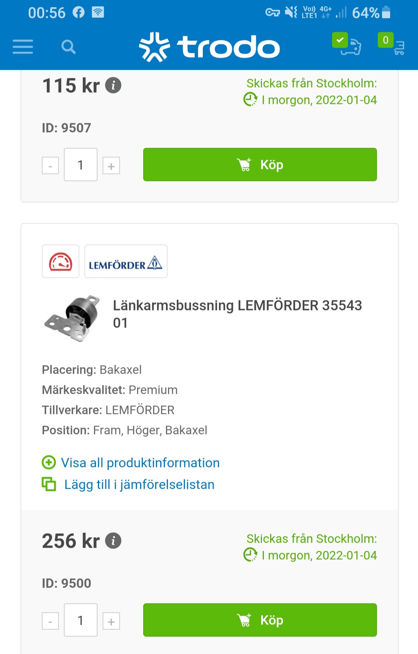Click the red speedometer quality badge
The width and height of the screenshot is (418, 654).
pyautogui.click(x=60, y=261)
